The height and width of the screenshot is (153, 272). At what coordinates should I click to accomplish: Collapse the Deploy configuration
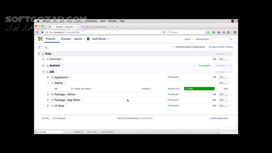click(48, 83)
